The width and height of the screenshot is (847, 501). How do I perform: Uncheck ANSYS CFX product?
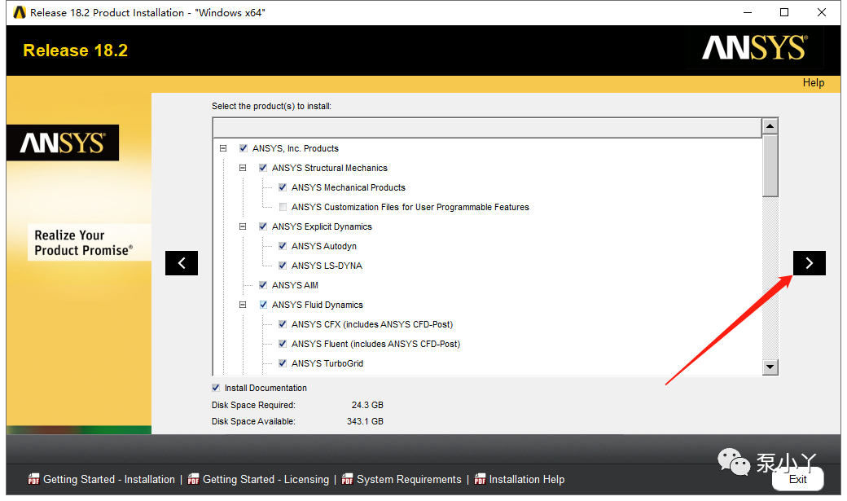(283, 324)
